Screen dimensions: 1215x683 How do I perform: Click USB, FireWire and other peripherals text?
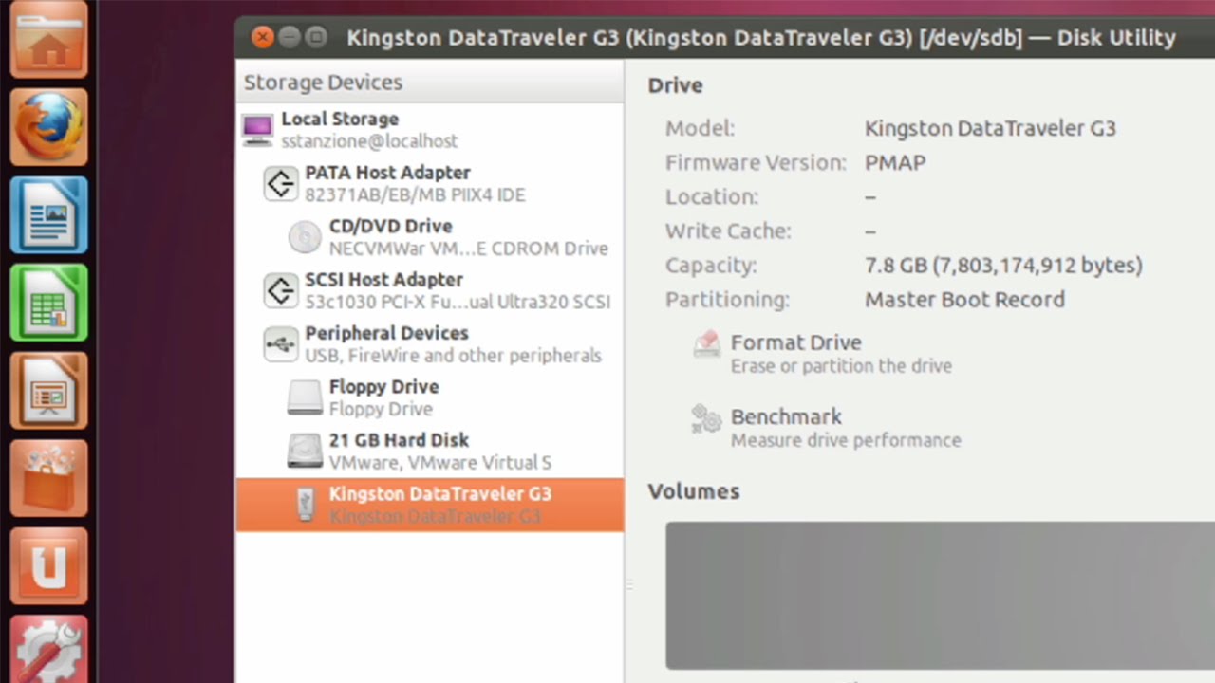[453, 356]
